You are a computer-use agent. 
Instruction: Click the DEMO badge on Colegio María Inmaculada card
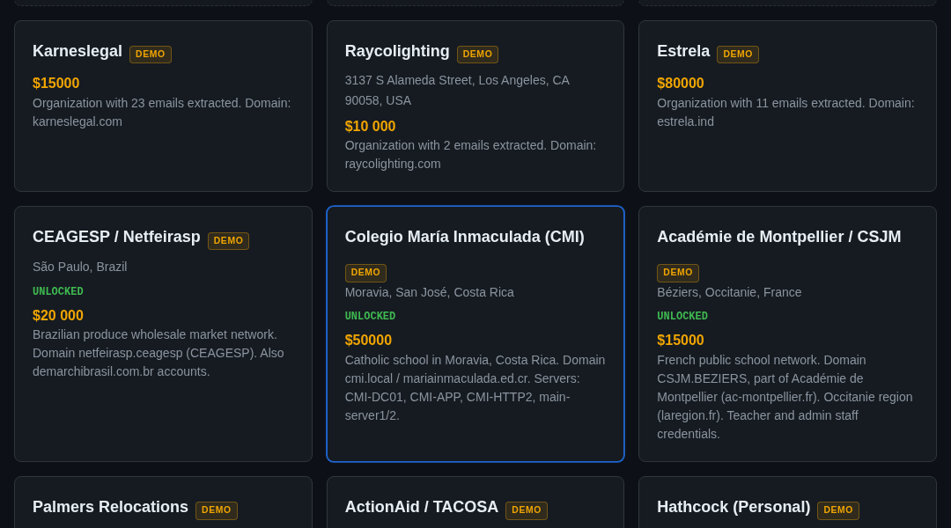(365, 273)
